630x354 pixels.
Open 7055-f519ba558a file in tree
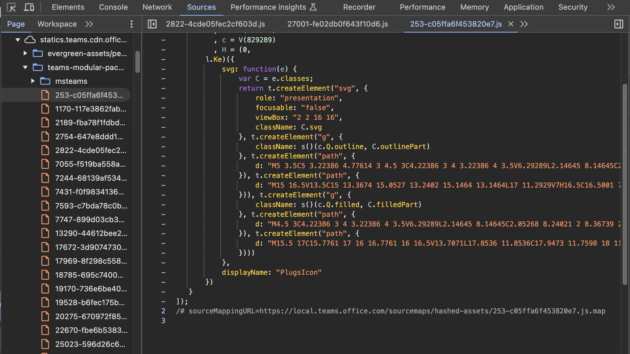[x=90, y=164]
